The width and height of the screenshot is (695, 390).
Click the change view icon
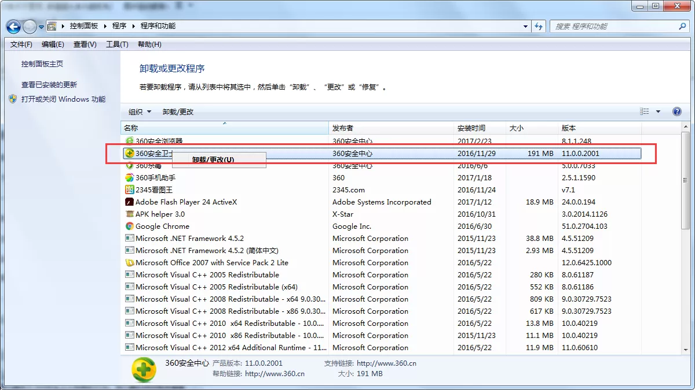(x=645, y=112)
